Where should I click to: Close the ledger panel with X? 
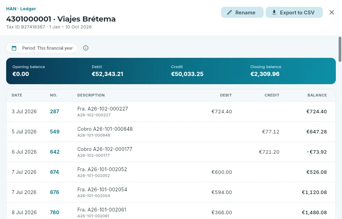(331, 12)
